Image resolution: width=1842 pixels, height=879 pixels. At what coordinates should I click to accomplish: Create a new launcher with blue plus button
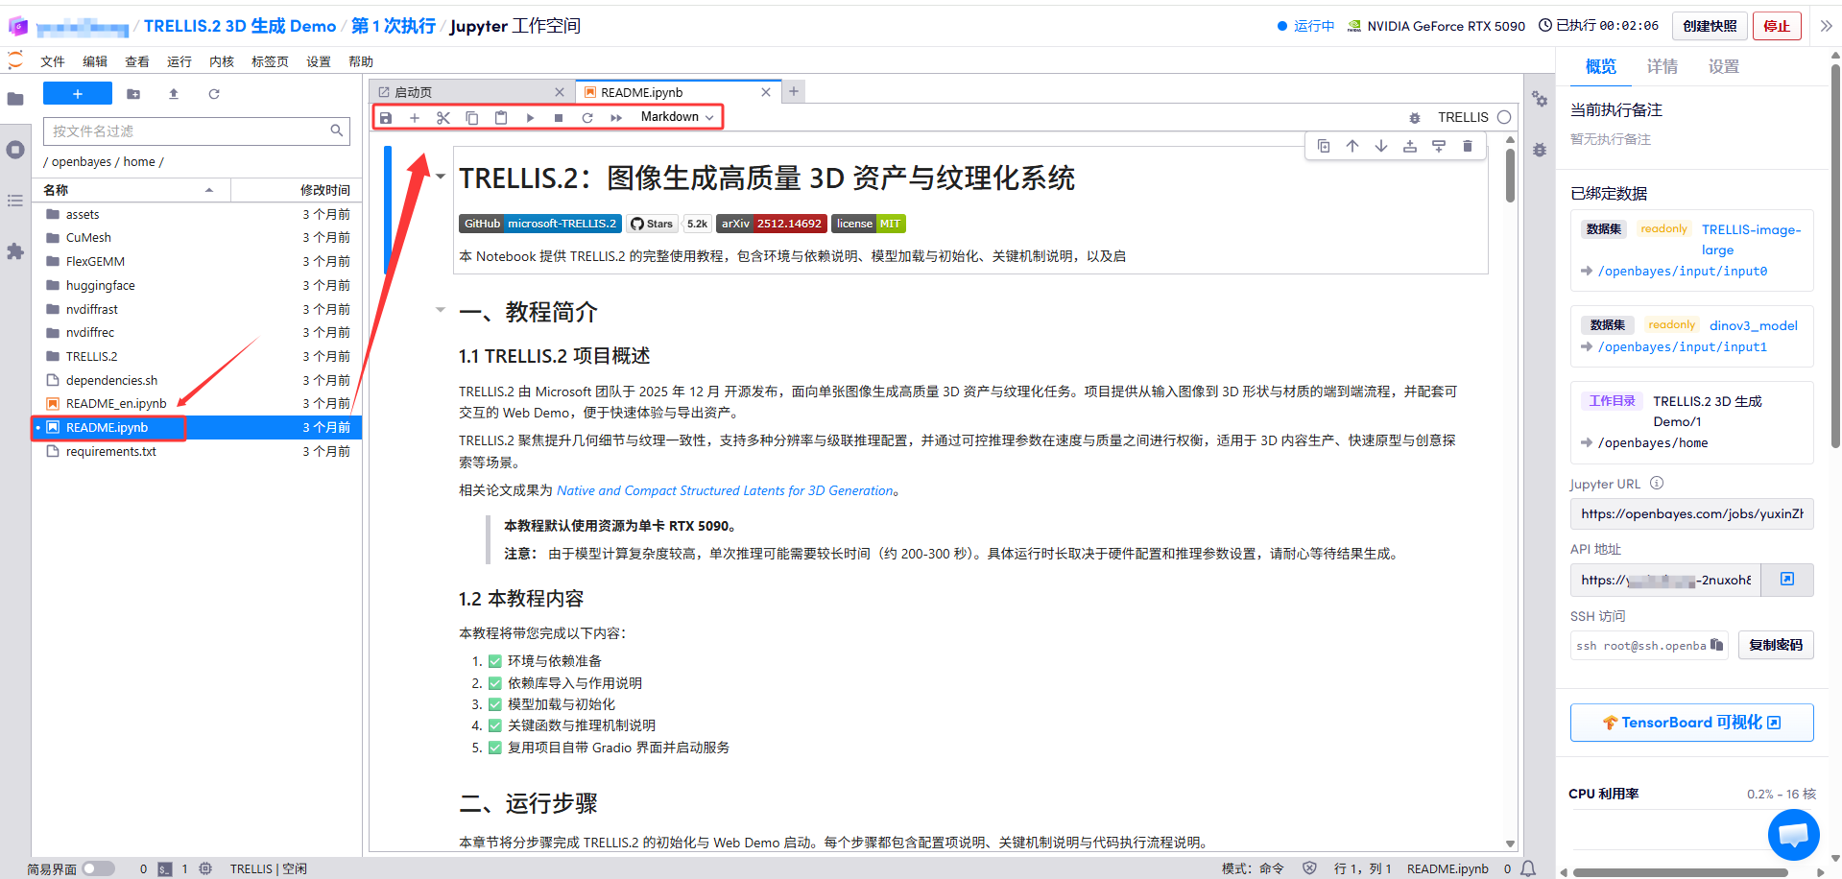78,93
